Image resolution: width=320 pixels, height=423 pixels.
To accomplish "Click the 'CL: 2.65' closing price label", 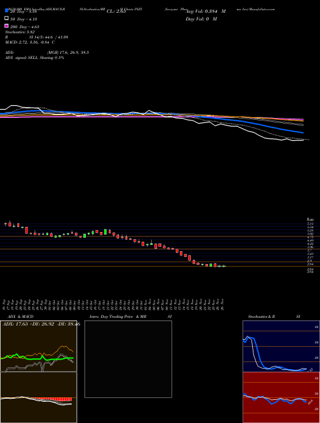I will click(116, 12).
